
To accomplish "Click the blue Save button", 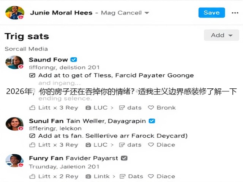I will coord(211,13).
